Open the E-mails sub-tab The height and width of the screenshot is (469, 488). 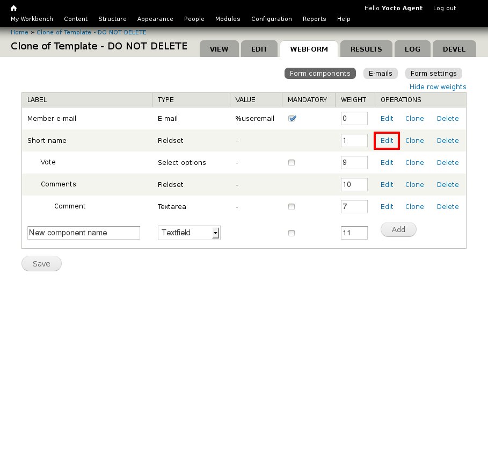pyautogui.click(x=380, y=74)
